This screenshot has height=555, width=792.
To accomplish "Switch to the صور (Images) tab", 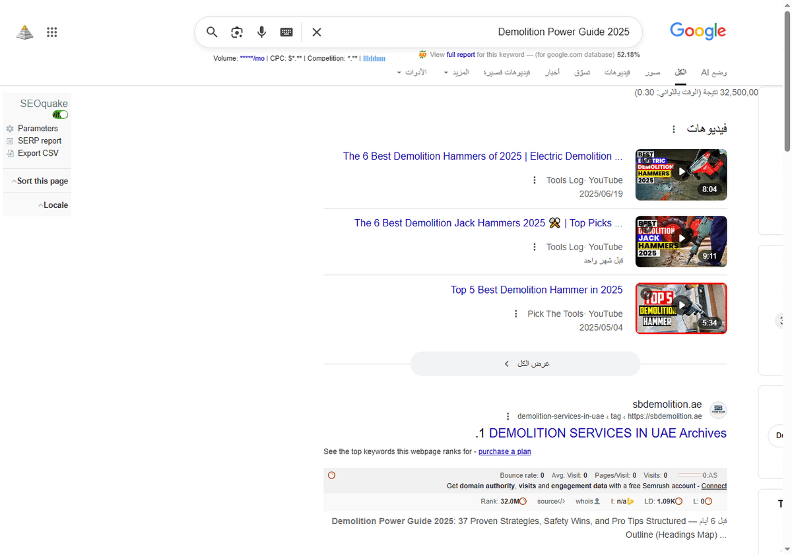I will coord(652,72).
